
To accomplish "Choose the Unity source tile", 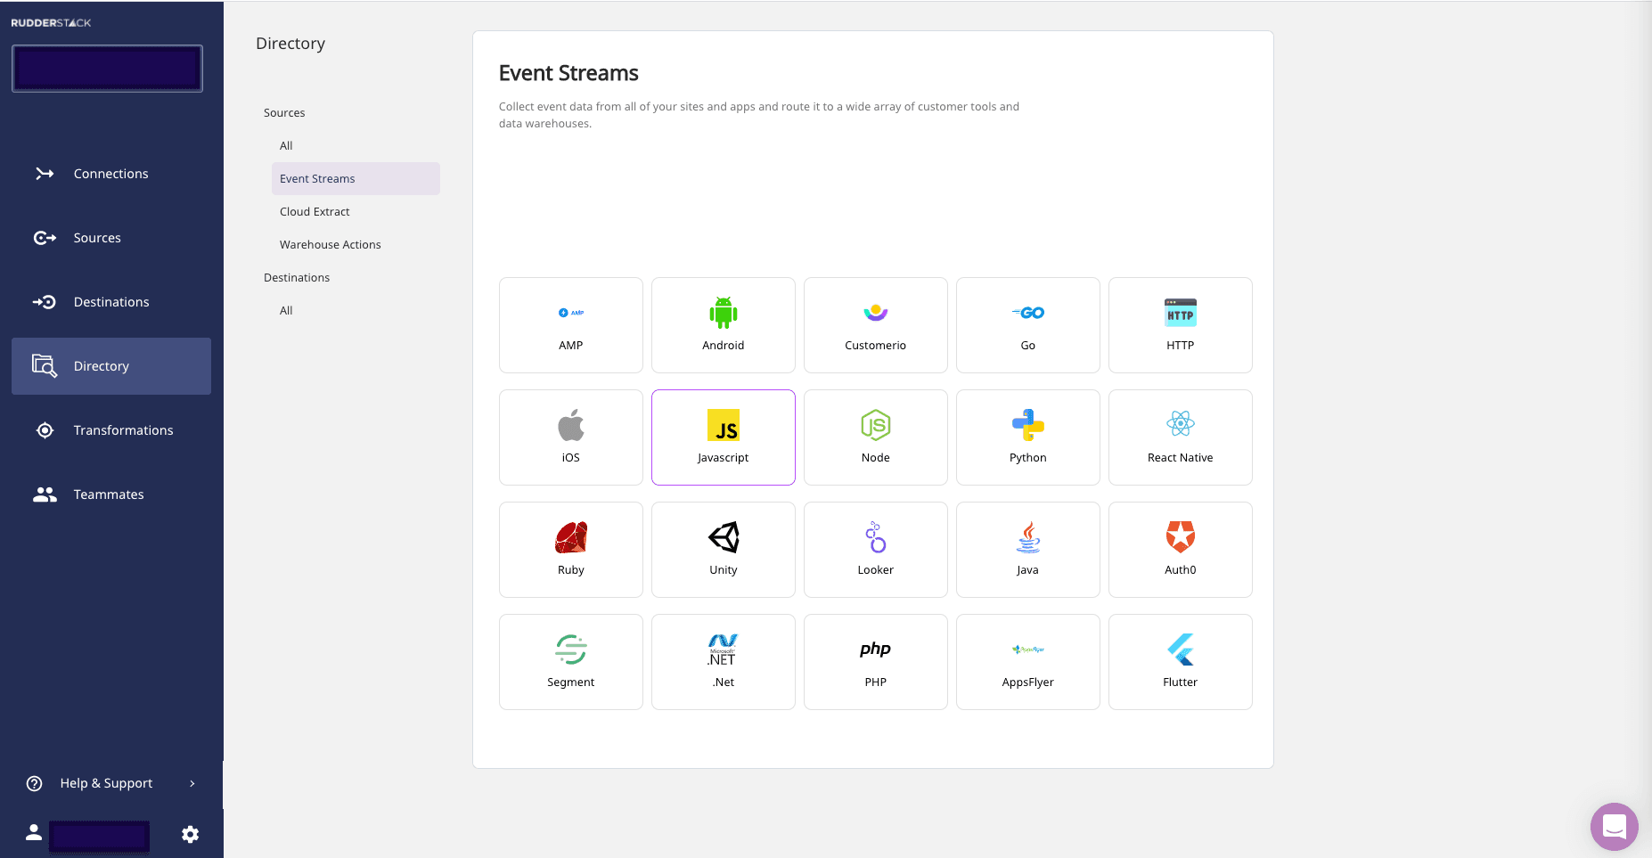I will pyautogui.click(x=723, y=549).
